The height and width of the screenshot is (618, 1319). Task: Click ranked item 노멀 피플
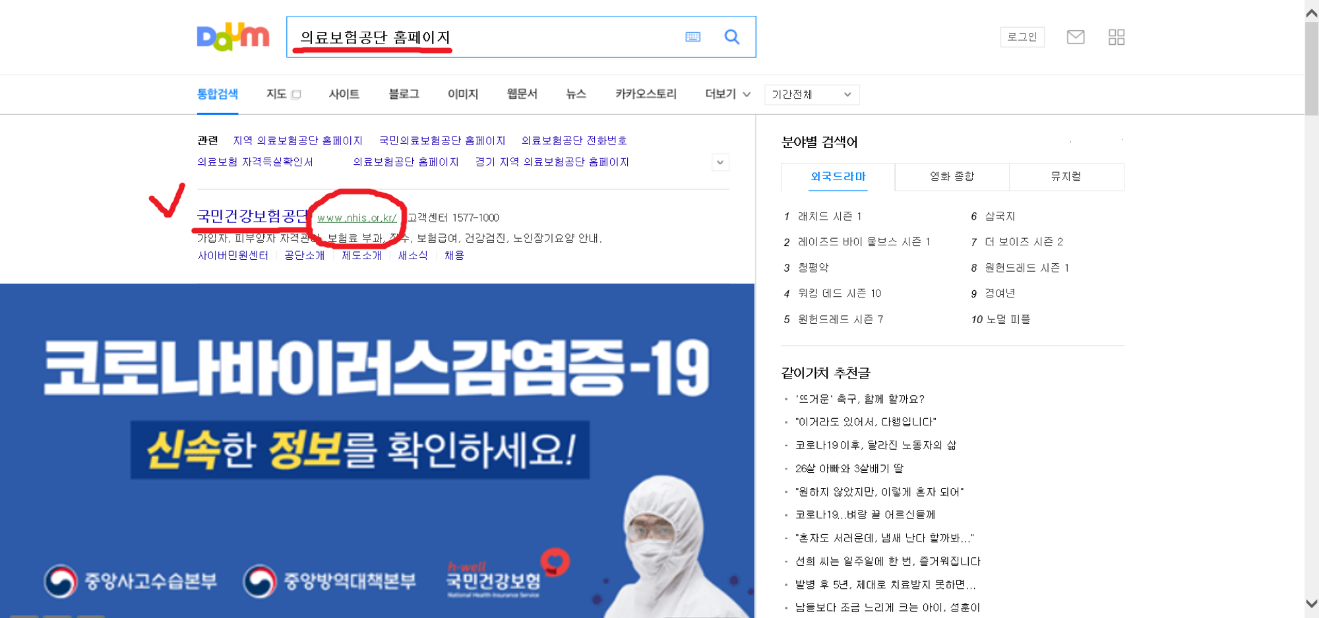1008,319
